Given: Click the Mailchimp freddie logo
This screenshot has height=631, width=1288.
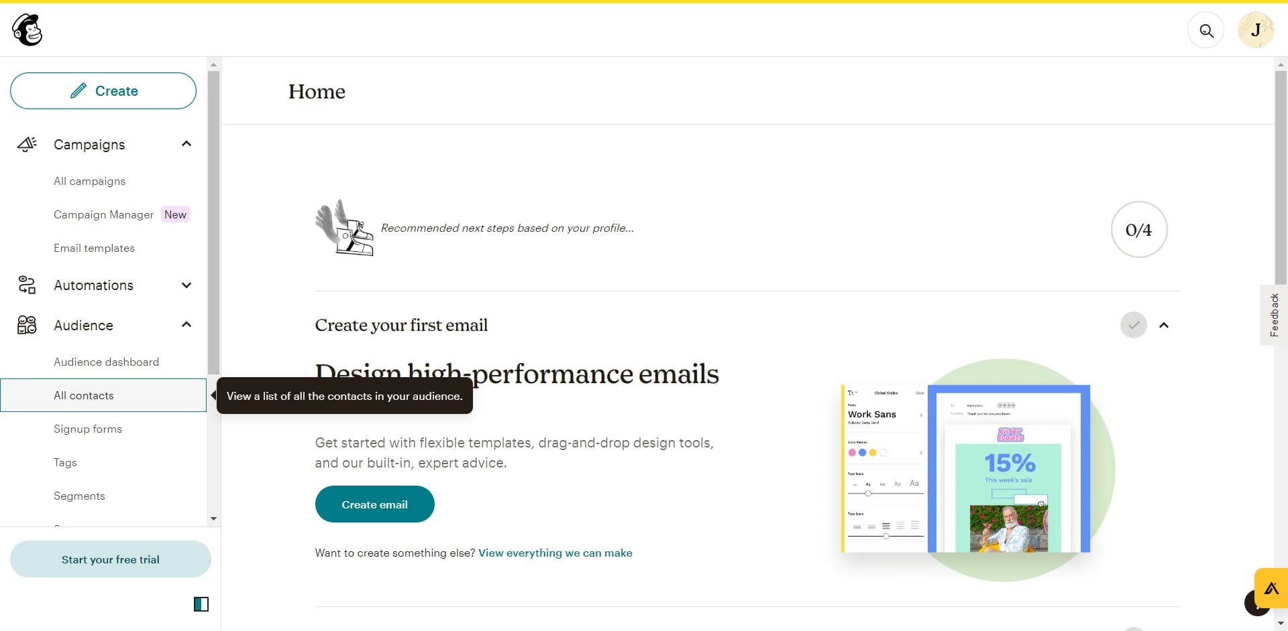Looking at the screenshot, I should pos(25,29).
